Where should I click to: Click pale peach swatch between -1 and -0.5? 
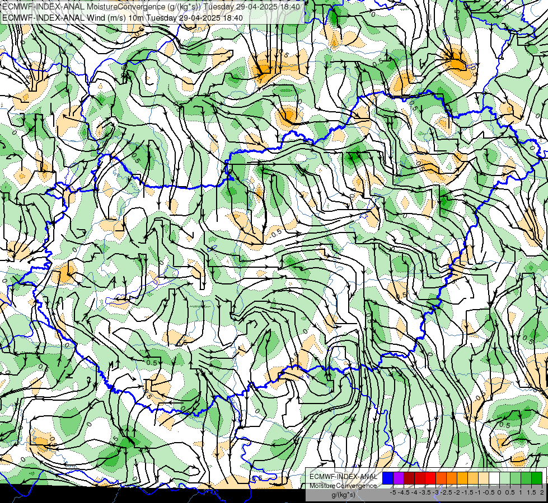484,478
